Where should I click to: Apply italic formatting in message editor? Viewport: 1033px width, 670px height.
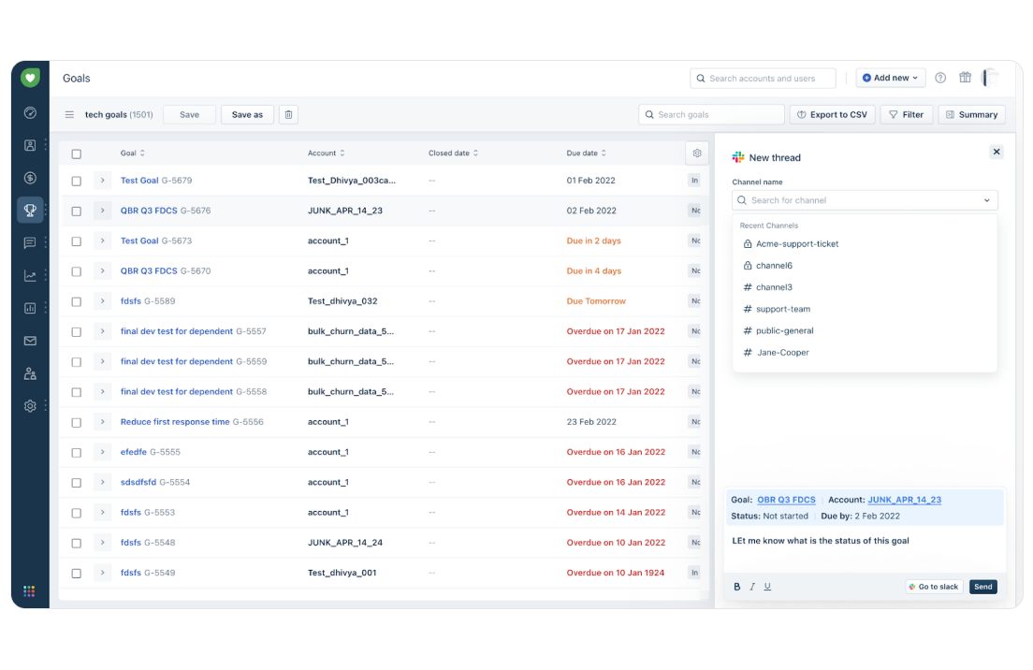point(751,586)
